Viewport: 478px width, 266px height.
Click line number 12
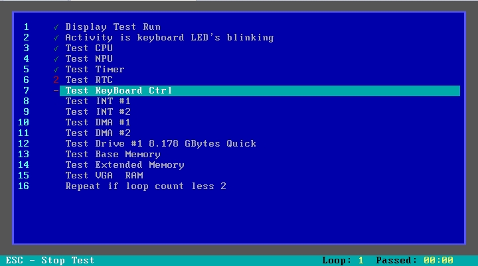coord(23,143)
